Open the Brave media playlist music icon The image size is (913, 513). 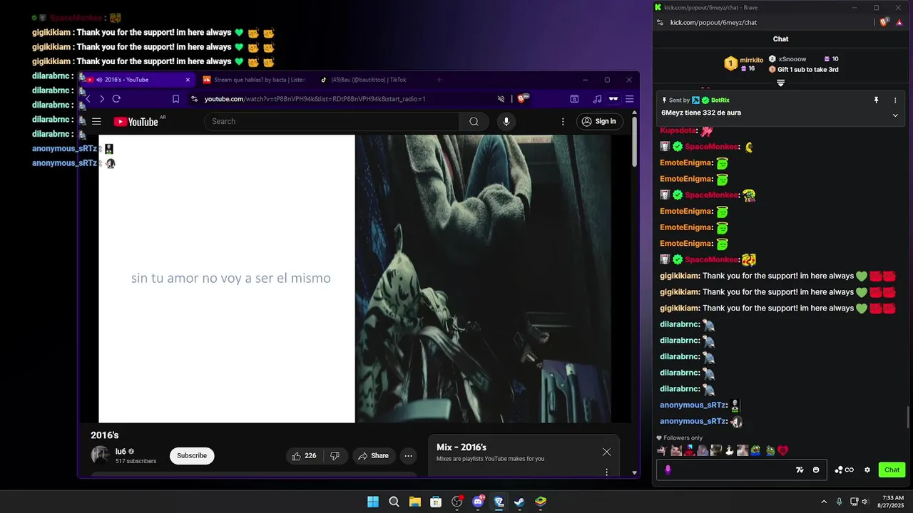597,99
